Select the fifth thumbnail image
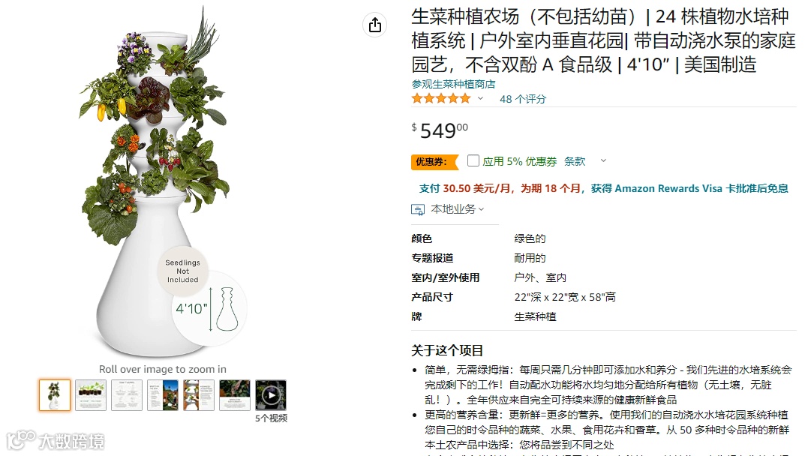This screenshot has width=805, height=456. pos(199,395)
